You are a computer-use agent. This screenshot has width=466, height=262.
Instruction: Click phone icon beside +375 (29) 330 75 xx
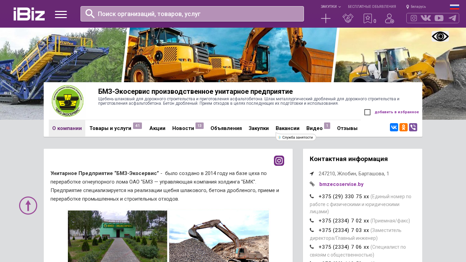point(312,196)
